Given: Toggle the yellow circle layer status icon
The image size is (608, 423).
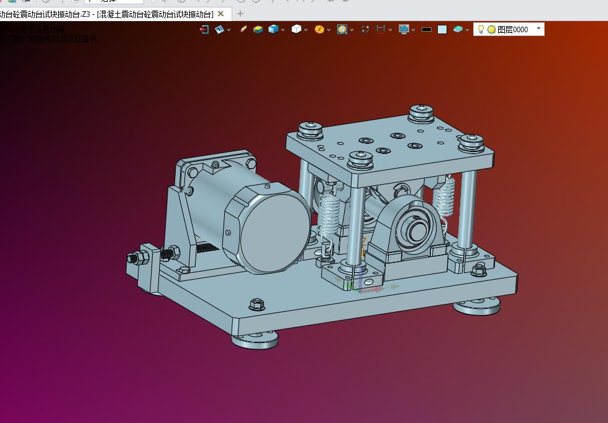Looking at the screenshot, I should pos(491,29).
